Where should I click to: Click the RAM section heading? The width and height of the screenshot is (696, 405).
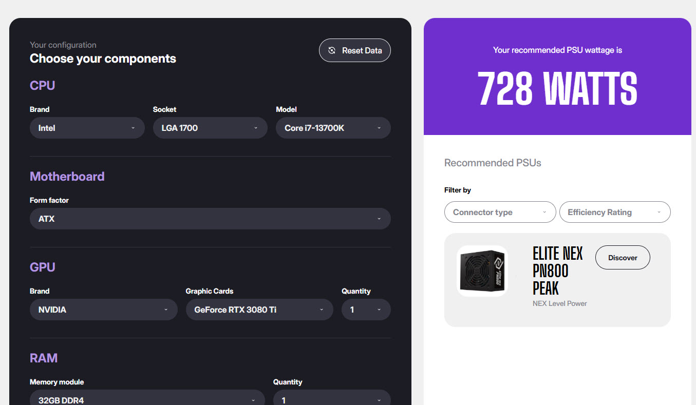point(44,358)
